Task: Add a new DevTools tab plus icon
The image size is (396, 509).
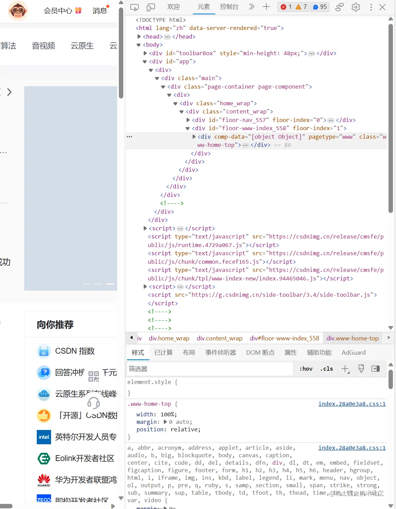Action: coord(266,7)
